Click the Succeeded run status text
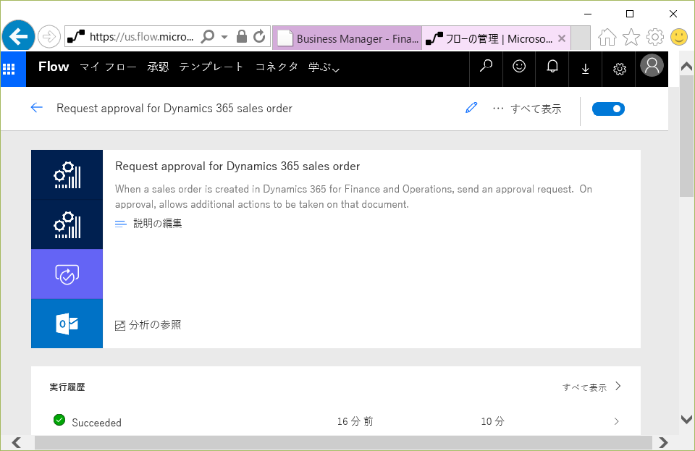This screenshot has height=451, width=695. tap(96, 423)
